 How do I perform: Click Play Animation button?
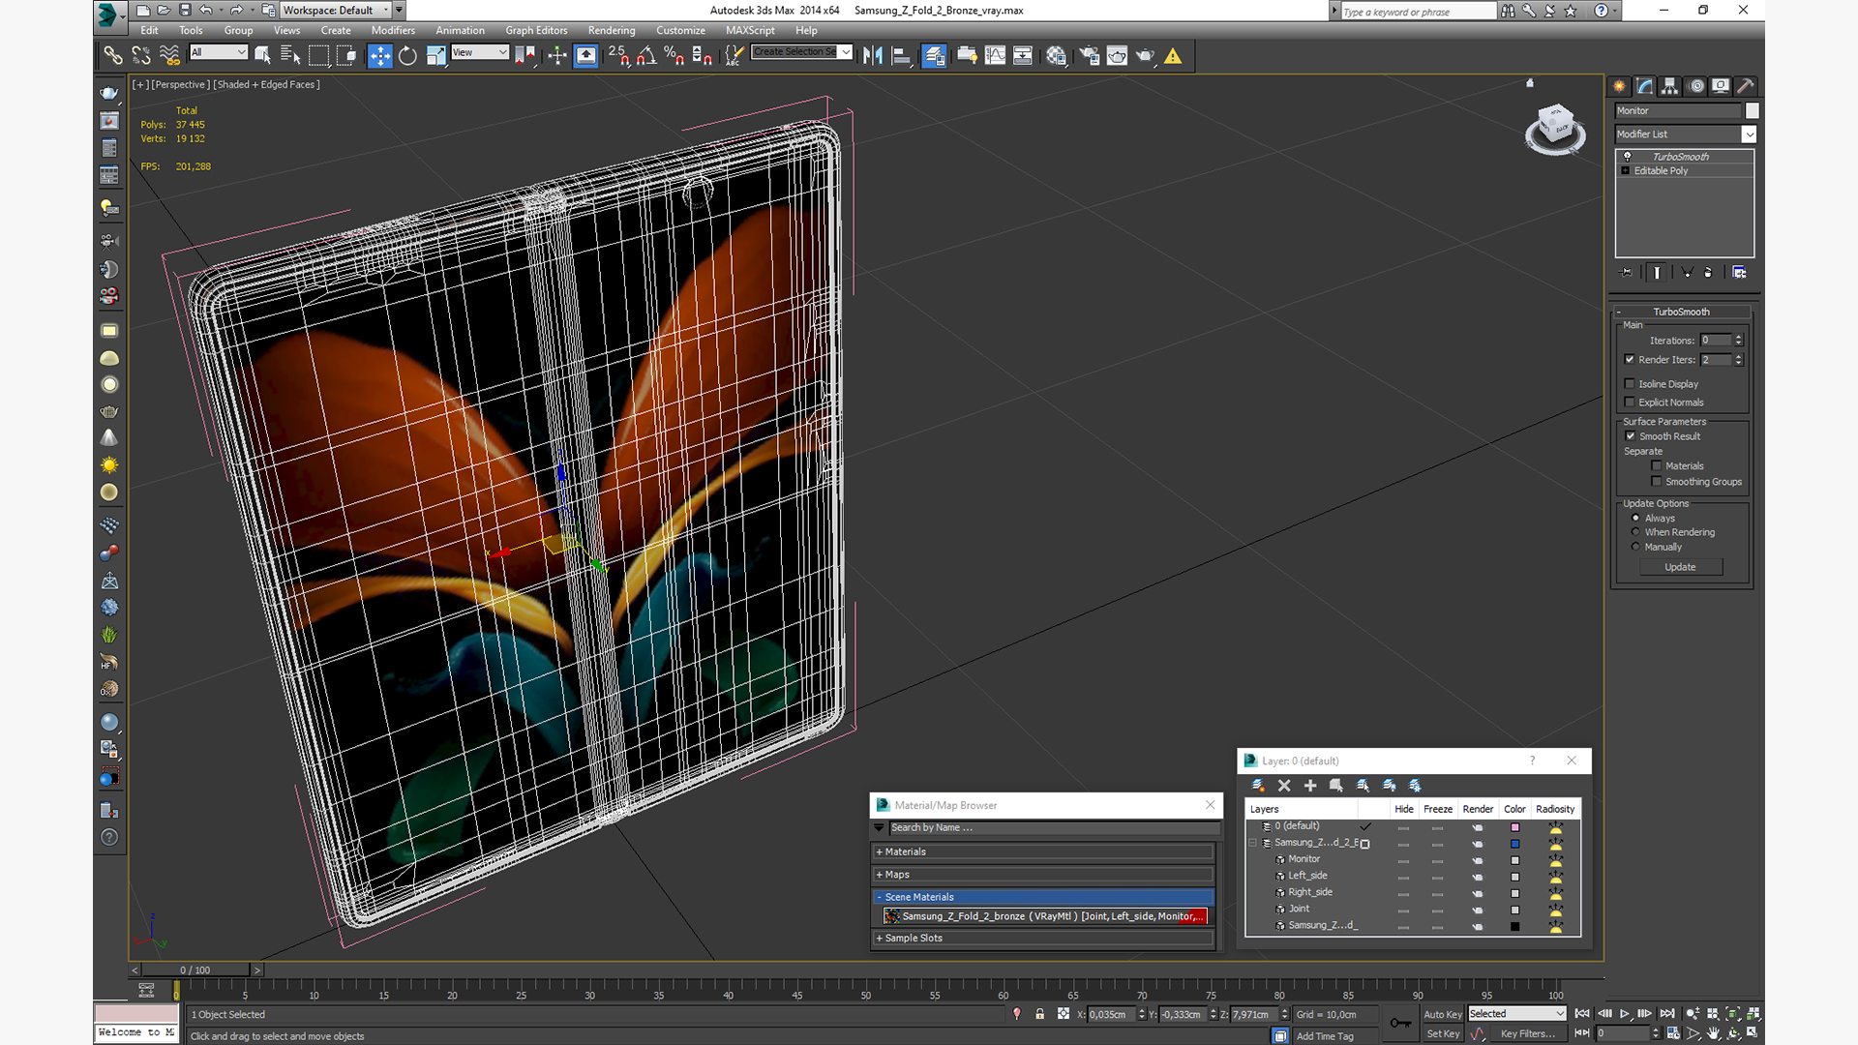(1625, 1014)
